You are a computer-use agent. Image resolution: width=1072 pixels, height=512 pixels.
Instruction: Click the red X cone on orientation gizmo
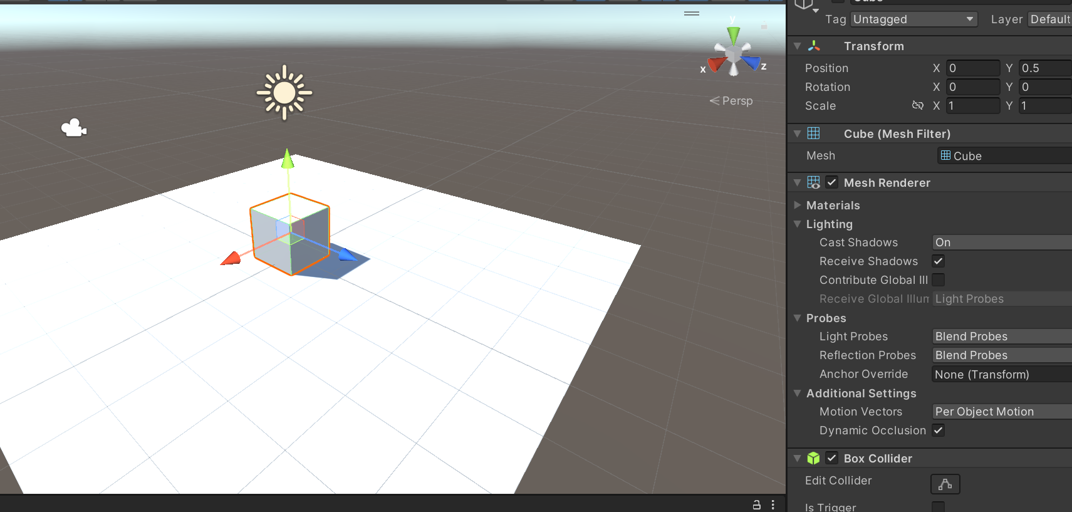(x=717, y=64)
